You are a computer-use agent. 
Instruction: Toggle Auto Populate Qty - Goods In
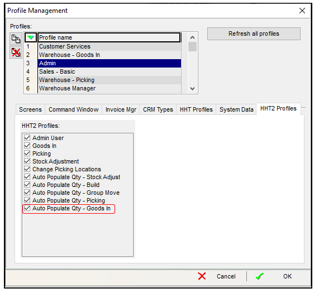tap(27, 208)
